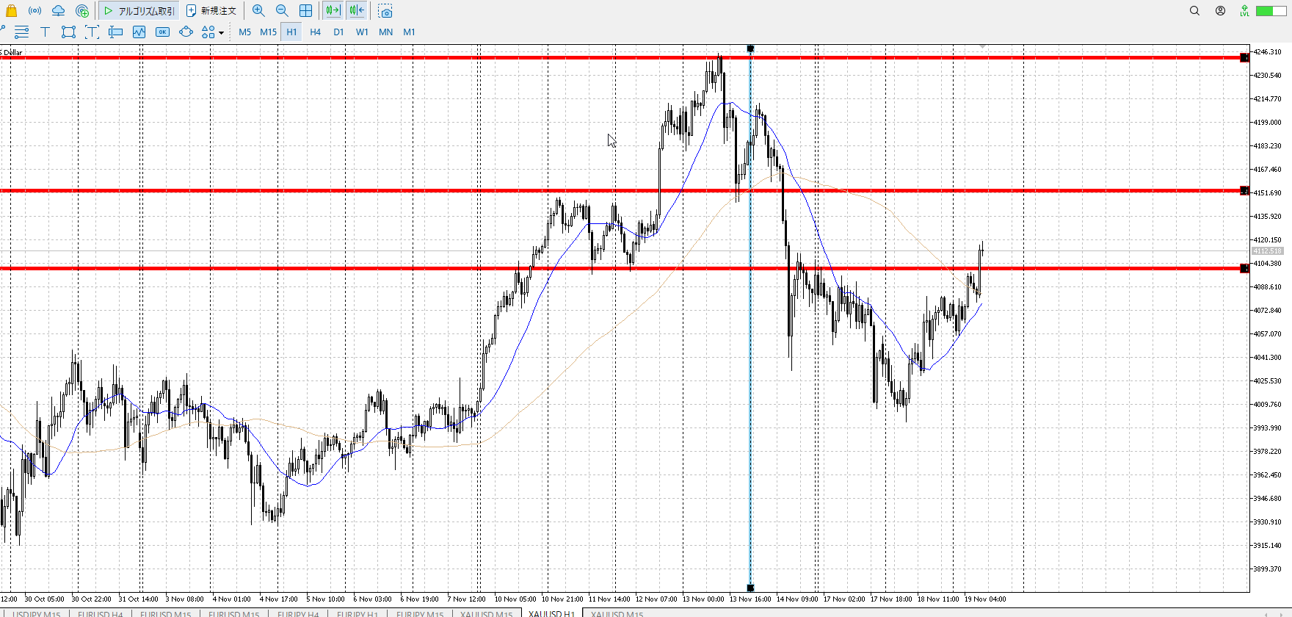Toggle chart auto scroll button

pos(333,11)
